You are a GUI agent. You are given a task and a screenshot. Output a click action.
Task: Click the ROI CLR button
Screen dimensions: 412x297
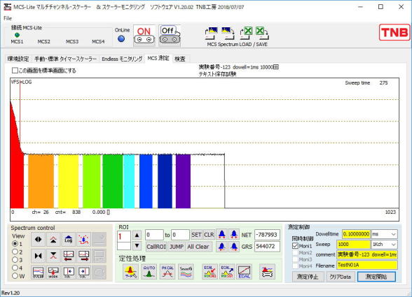(209, 235)
